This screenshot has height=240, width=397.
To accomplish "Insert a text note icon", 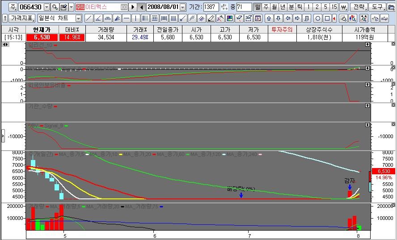I will 307,18.
